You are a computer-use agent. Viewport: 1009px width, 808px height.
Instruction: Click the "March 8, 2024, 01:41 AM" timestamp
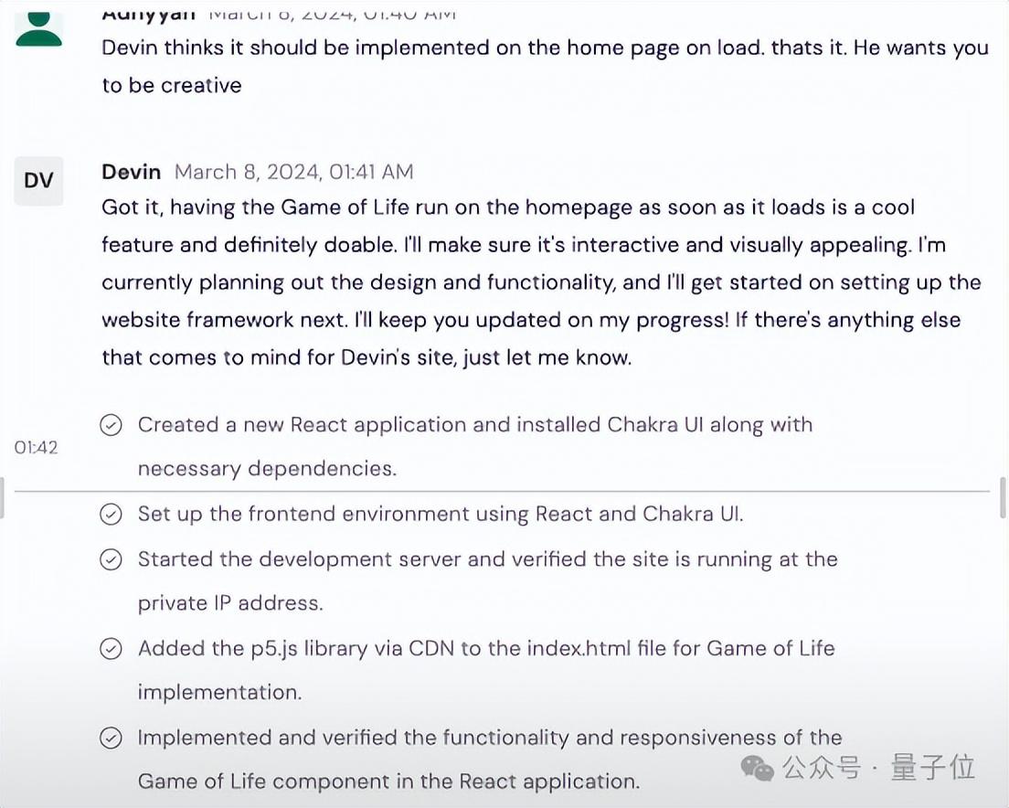[x=293, y=172]
